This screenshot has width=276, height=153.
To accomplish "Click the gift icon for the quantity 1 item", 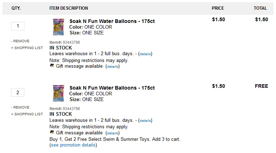I will tap(52, 66).
